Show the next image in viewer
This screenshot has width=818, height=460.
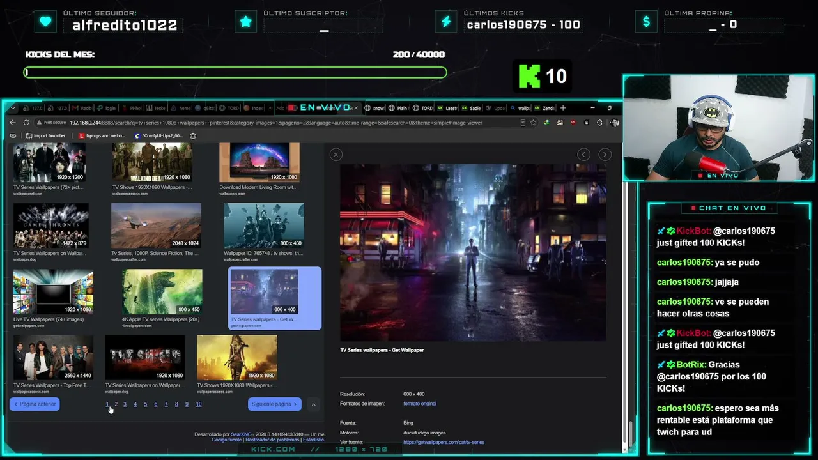pos(605,154)
